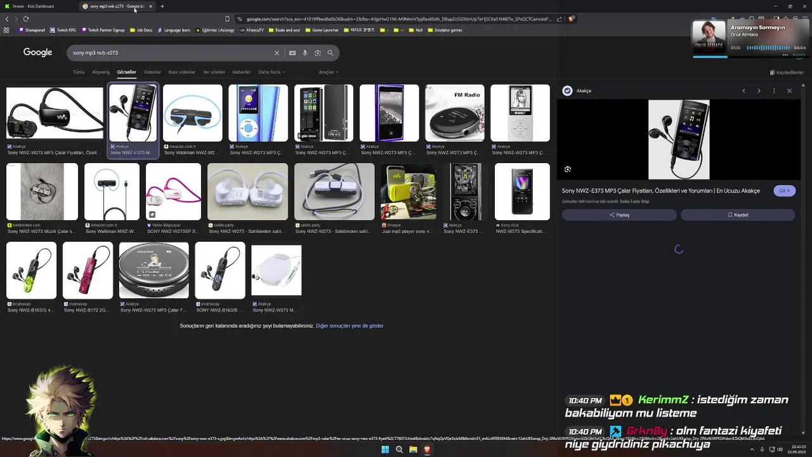Click the Git visit button
This screenshot has width=812, height=457.
[785, 190]
